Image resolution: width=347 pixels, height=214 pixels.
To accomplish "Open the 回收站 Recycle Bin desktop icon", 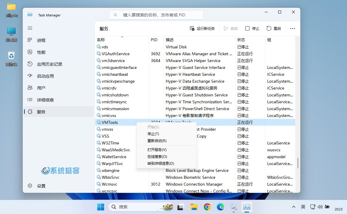I will (11, 58).
